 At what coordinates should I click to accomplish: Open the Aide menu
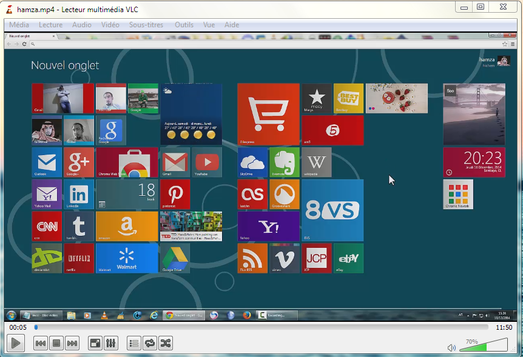pyautogui.click(x=232, y=25)
